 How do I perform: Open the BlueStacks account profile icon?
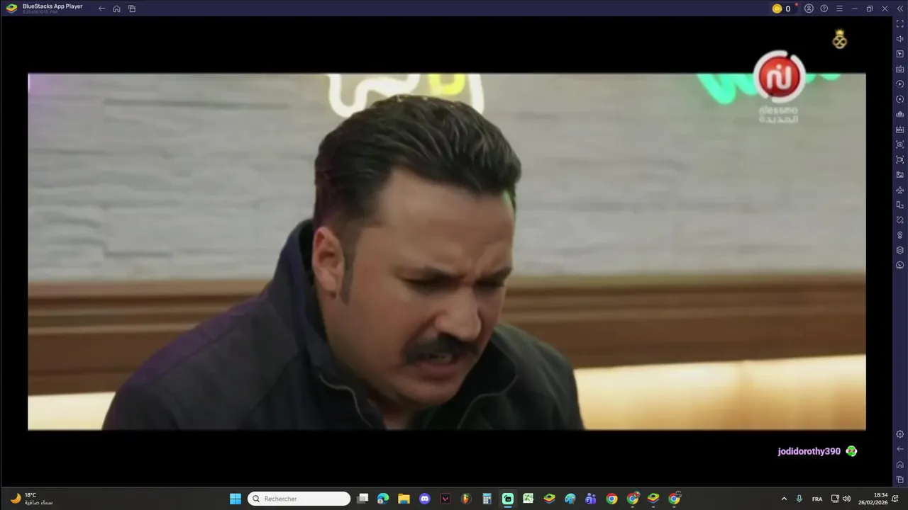[x=809, y=8]
